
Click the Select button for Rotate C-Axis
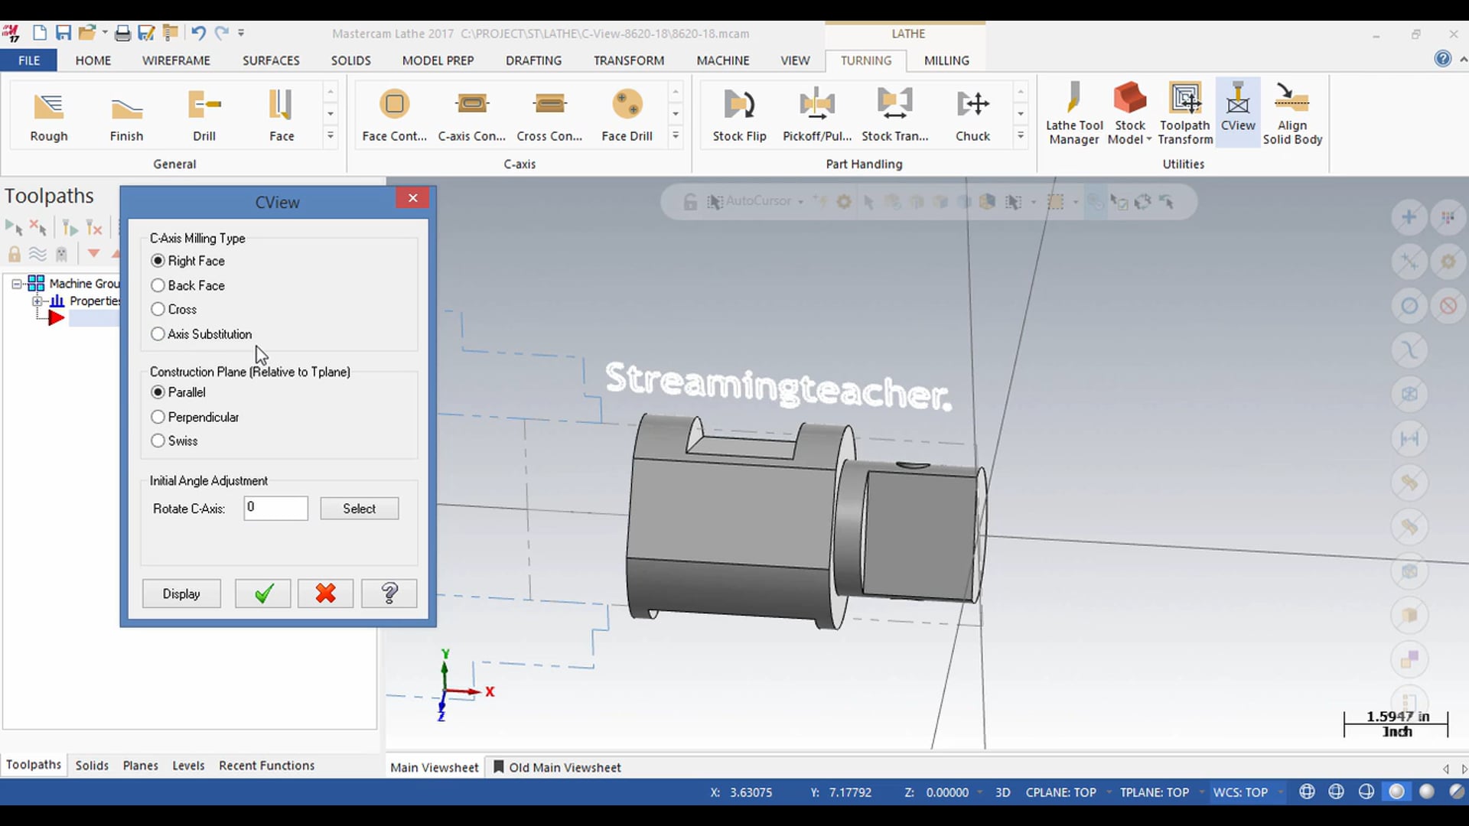(x=359, y=507)
